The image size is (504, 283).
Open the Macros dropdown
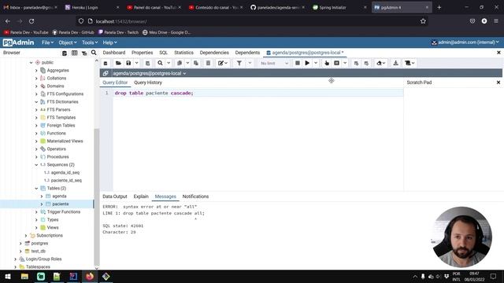click(409, 63)
